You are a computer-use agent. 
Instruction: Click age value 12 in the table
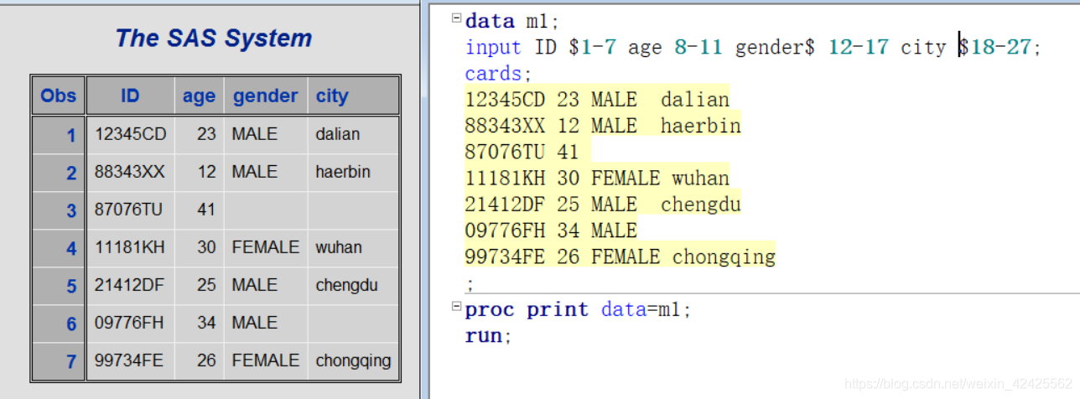tap(199, 172)
